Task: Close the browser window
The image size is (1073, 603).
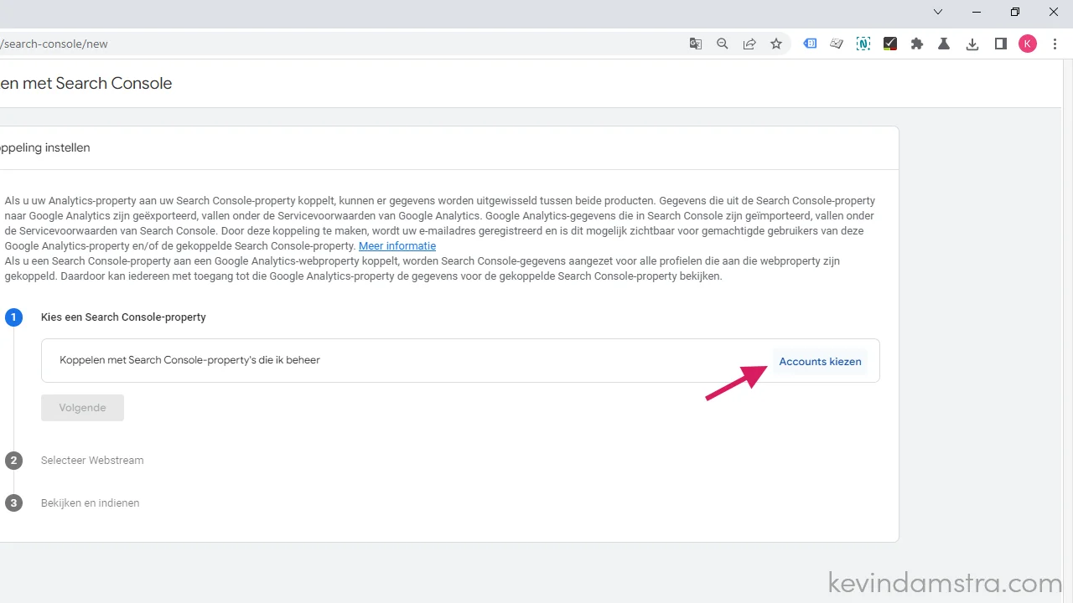Action: (1054, 12)
